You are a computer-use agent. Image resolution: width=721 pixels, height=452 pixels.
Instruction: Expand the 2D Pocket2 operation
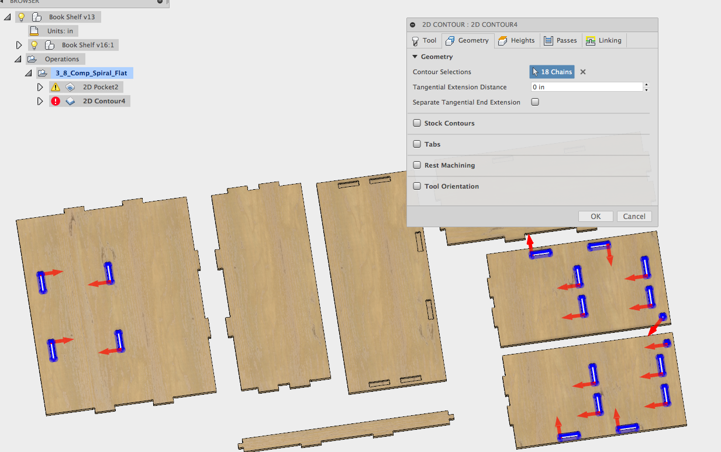point(40,87)
